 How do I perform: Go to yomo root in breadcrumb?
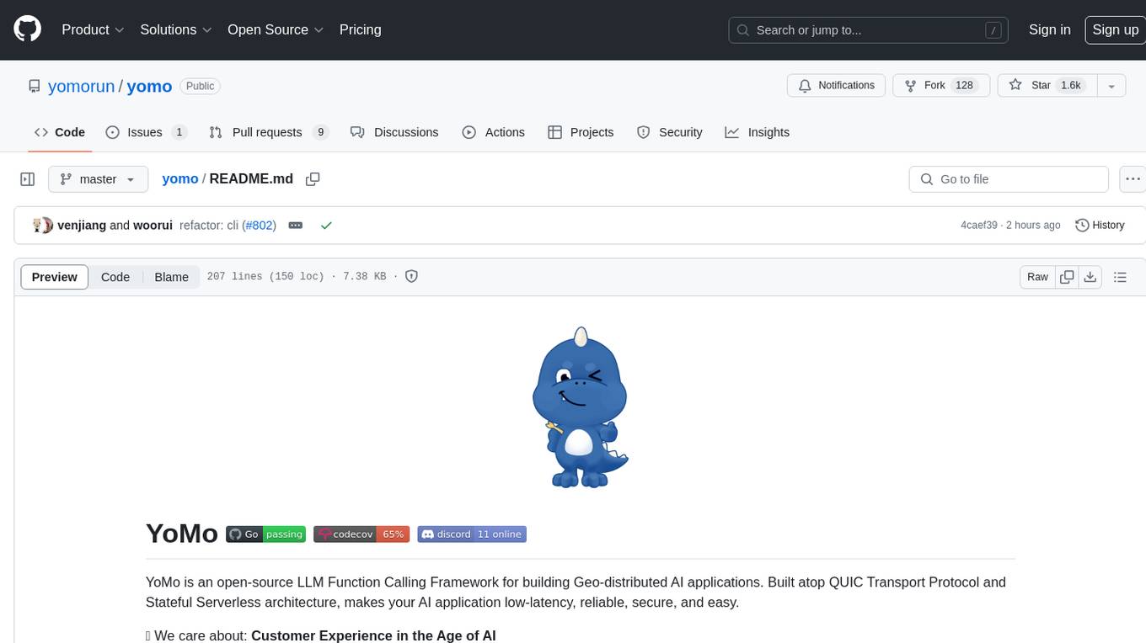point(179,178)
